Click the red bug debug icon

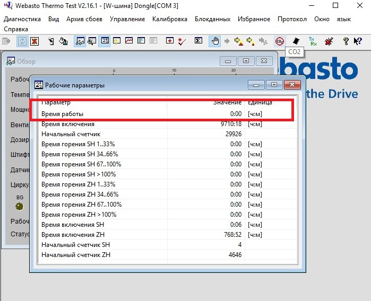point(329,41)
